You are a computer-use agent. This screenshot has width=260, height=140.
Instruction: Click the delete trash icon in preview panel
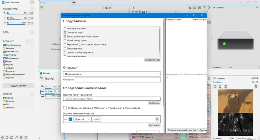pyautogui.click(x=256, y=86)
